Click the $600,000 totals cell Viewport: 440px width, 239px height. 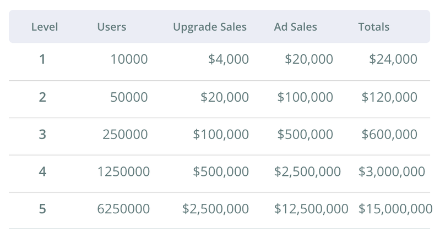click(x=389, y=134)
